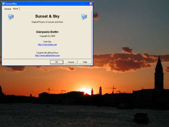
Task: Switch to the General tab
Action: pyautogui.click(x=8, y=9)
